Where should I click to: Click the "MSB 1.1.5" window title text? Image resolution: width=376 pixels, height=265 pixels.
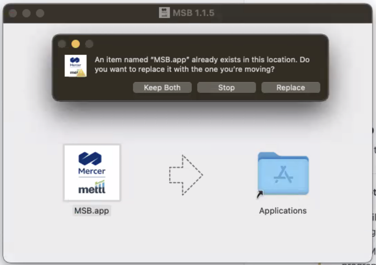[x=193, y=13]
